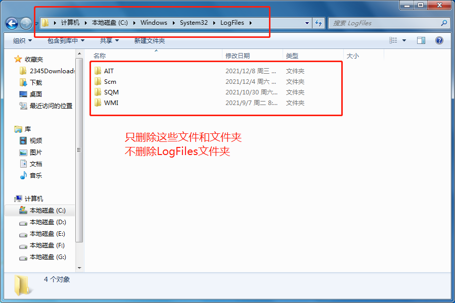Select the Scm folder
This screenshot has width=455, height=303.
click(105, 81)
